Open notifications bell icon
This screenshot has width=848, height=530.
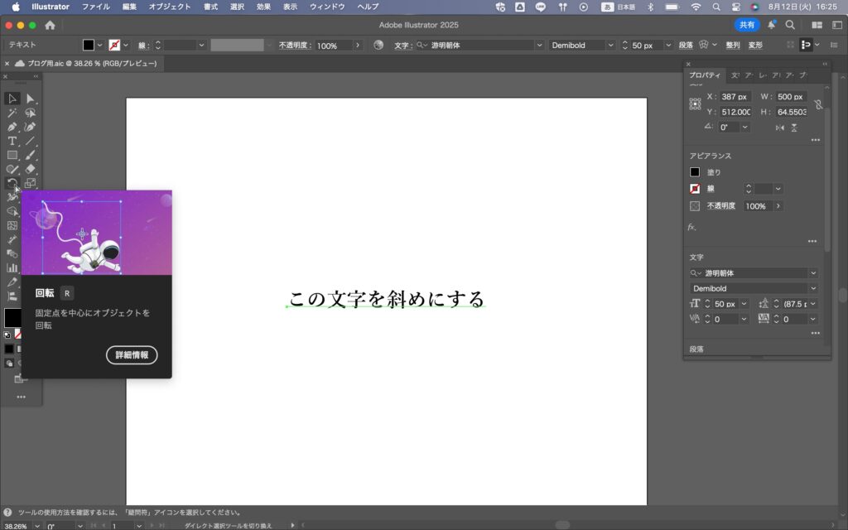pyautogui.click(x=772, y=25)
